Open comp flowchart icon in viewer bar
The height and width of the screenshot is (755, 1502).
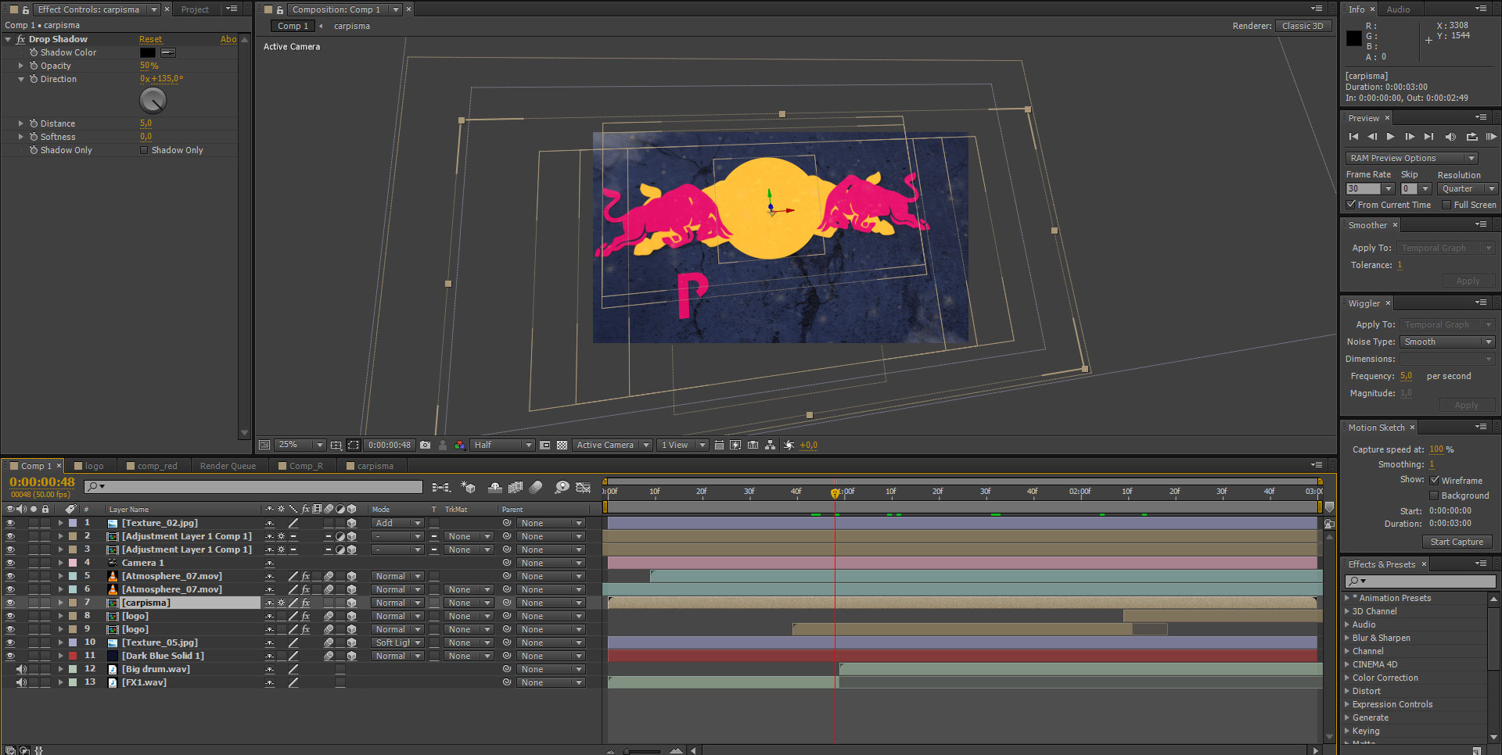click(771, 445)
